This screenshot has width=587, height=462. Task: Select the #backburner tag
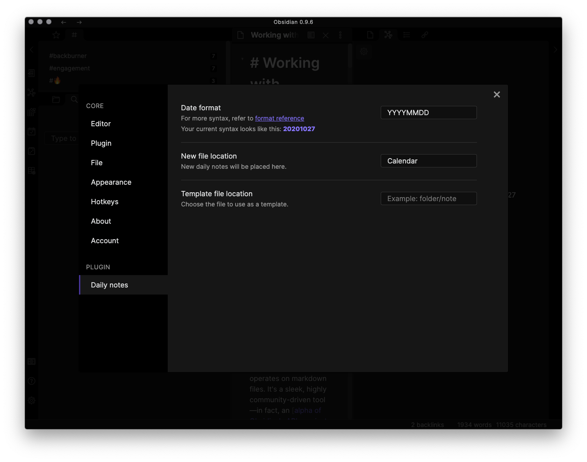coord(68,56)
